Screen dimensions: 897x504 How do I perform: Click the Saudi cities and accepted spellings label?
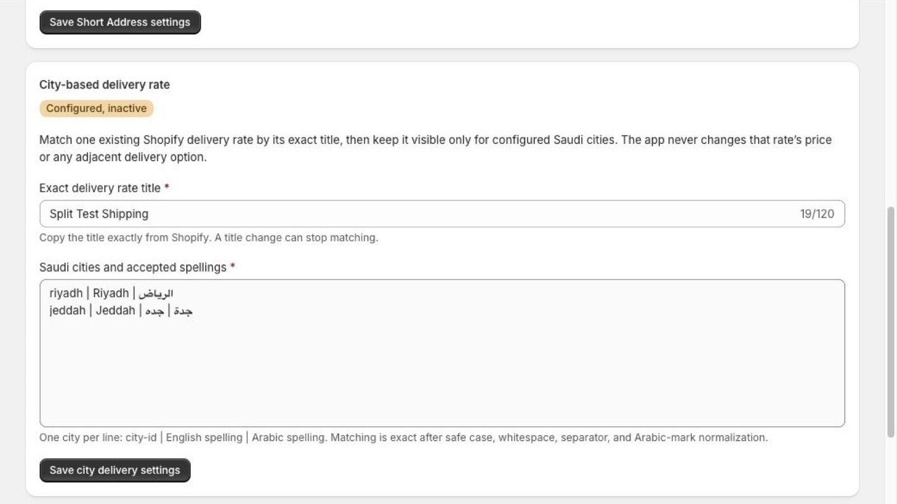coord(133,268)
